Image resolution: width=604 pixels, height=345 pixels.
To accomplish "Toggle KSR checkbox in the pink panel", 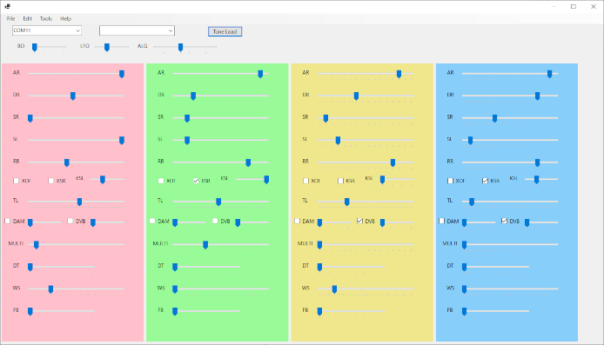I will click(x=50, y=181).
